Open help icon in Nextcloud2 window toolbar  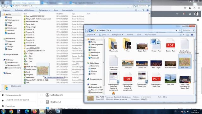tap(147, 10)
